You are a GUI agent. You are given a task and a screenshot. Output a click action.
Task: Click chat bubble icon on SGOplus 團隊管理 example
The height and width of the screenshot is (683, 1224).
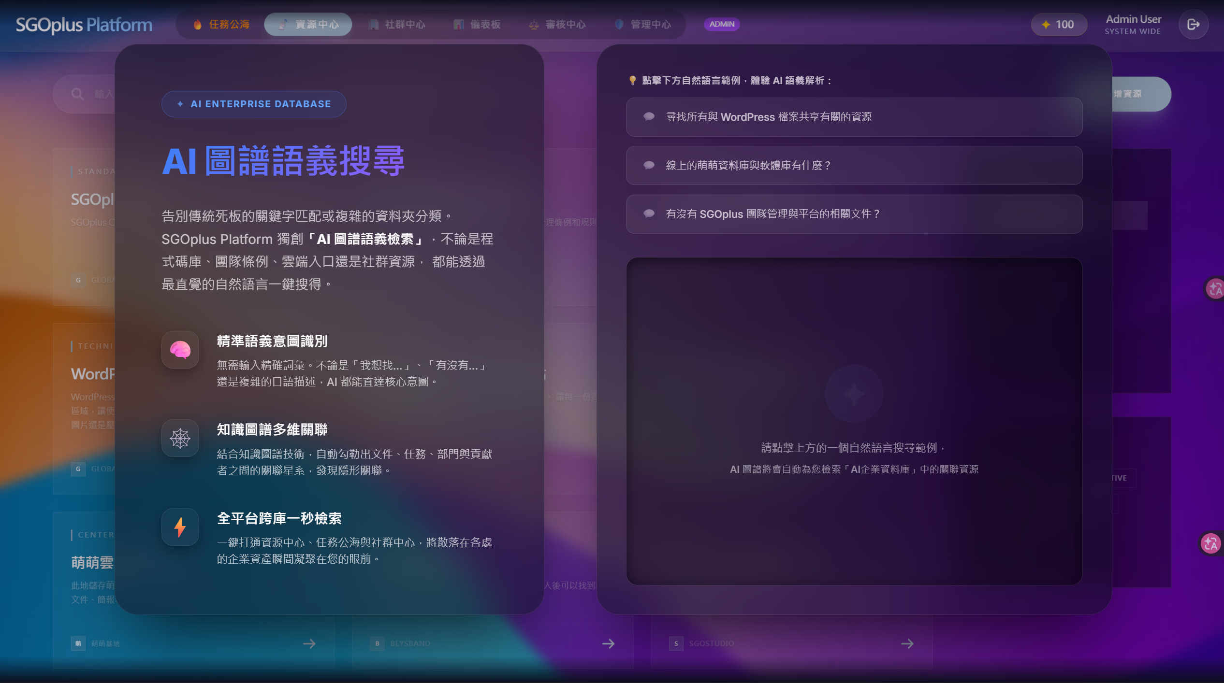click(x=649, y=213)
